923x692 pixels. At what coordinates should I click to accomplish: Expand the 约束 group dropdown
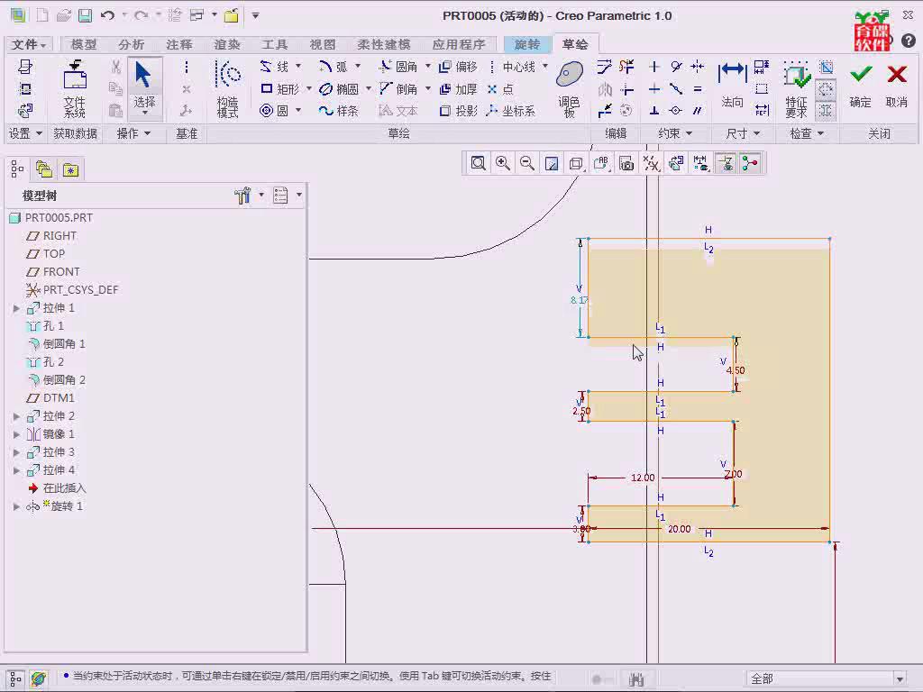[x=674, y=133]
